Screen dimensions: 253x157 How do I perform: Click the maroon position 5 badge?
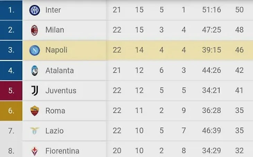coord(11,91)
